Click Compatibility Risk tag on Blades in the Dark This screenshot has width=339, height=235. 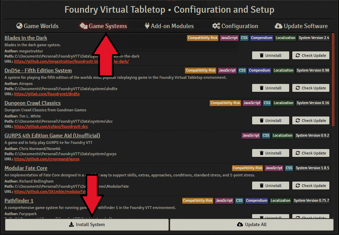click(x=203, y=38)
